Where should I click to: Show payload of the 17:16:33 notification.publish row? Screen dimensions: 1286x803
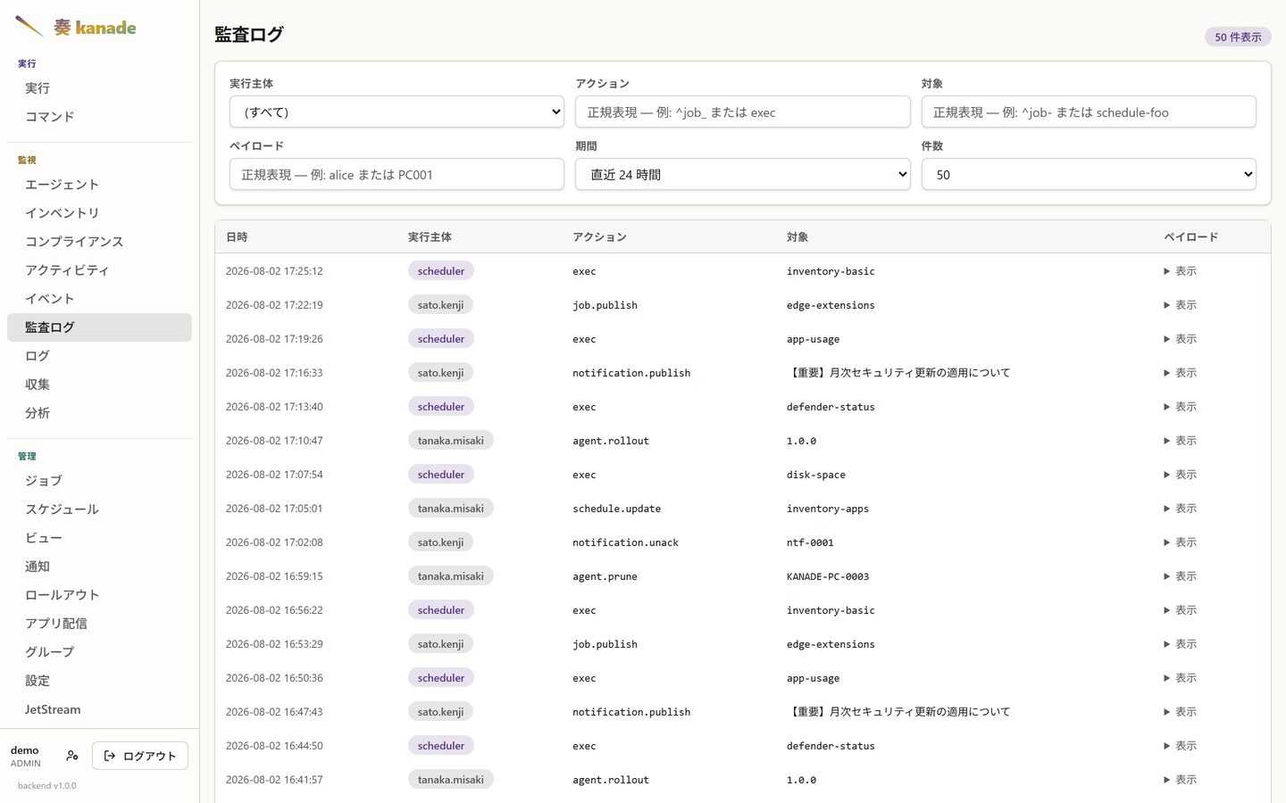coord(1180,373)
